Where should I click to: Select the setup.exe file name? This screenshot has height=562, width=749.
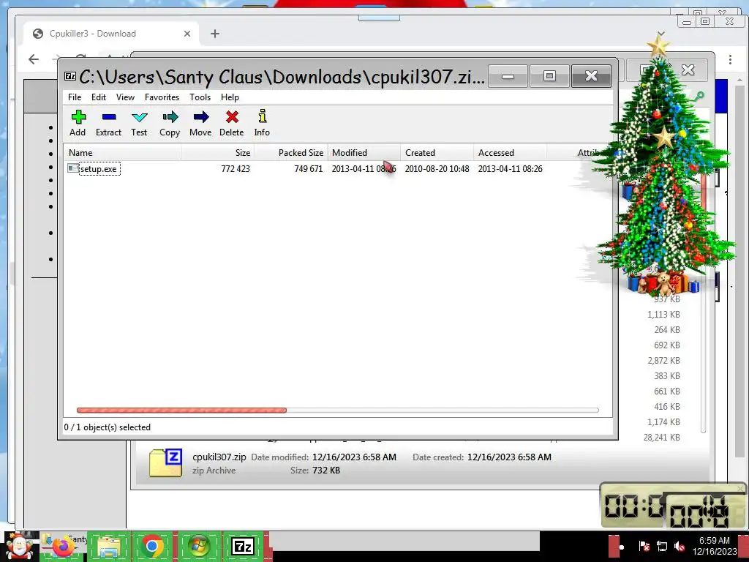click(x=99, y=169)
